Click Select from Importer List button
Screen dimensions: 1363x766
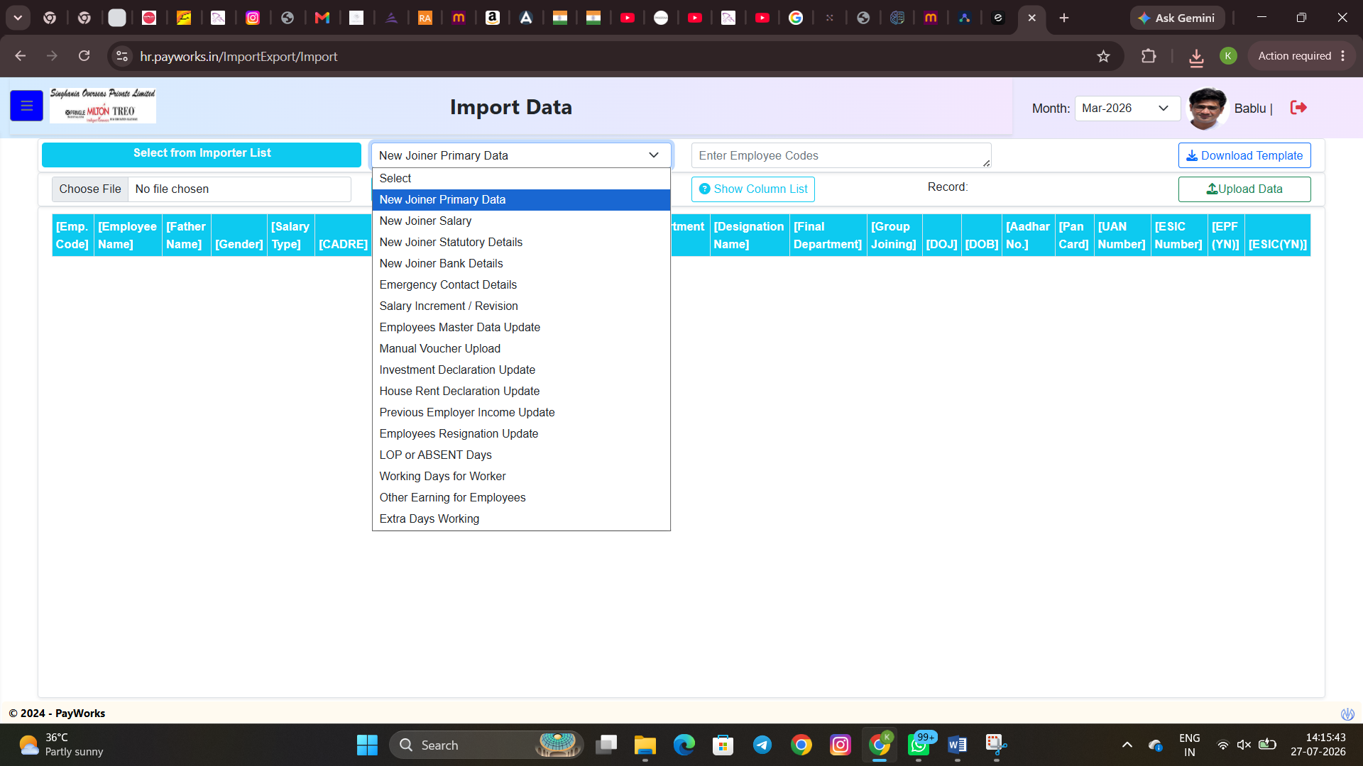click(202, 154)
